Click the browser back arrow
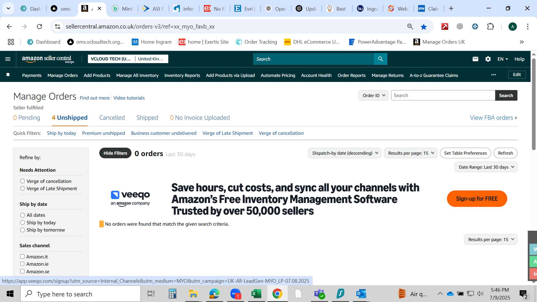 [x=9, y=27]
